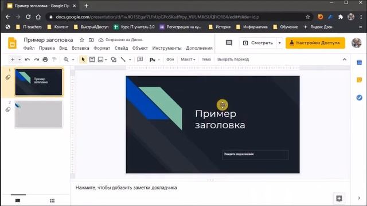Open the line type dropdown arrow
This screenshot has width=367, height=206.
pos(130,60)
